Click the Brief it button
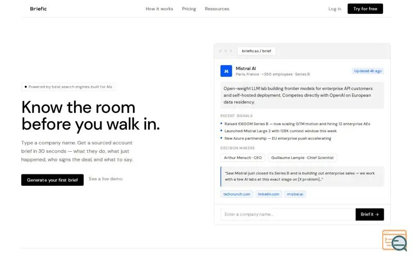This screenshot has width=412, height=258. pos(369,214)
